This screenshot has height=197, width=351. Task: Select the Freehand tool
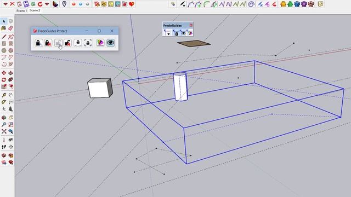pyautogui.click(x=11, y=37)
